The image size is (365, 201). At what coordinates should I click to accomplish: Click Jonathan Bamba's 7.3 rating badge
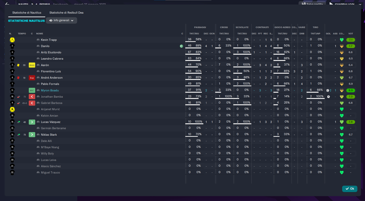pos(351,97)
